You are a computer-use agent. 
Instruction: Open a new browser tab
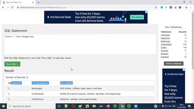(38, 2)
